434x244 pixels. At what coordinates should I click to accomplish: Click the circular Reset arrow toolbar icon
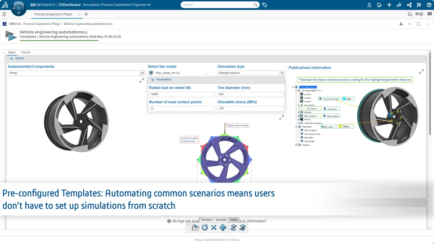(205, 227)
